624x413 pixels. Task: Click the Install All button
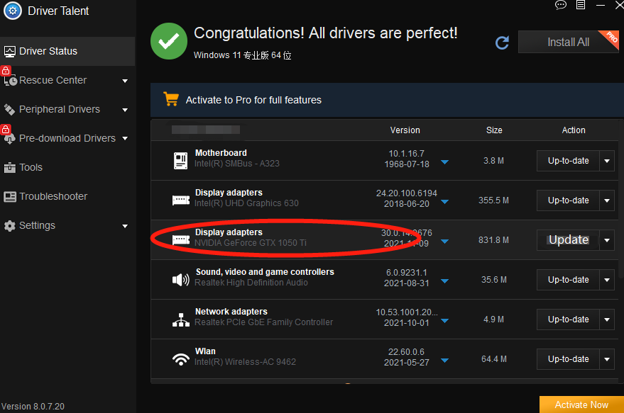coord(569,42)
